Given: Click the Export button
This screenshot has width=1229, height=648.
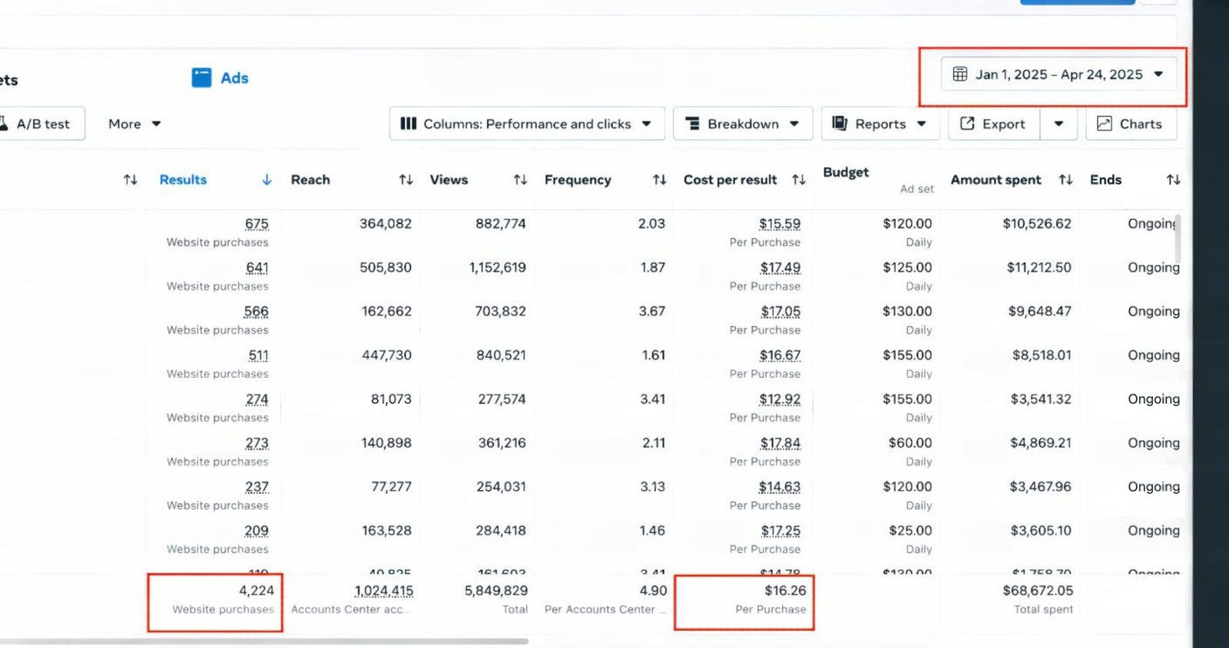Looking at the screenshot, I should [x=993, y=124].
